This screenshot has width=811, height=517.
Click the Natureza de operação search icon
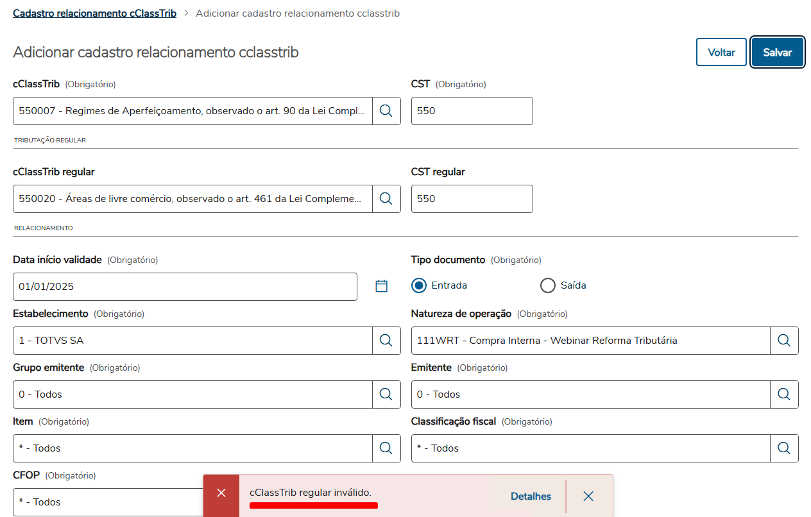pyautogui.click(x=784, y=341)
